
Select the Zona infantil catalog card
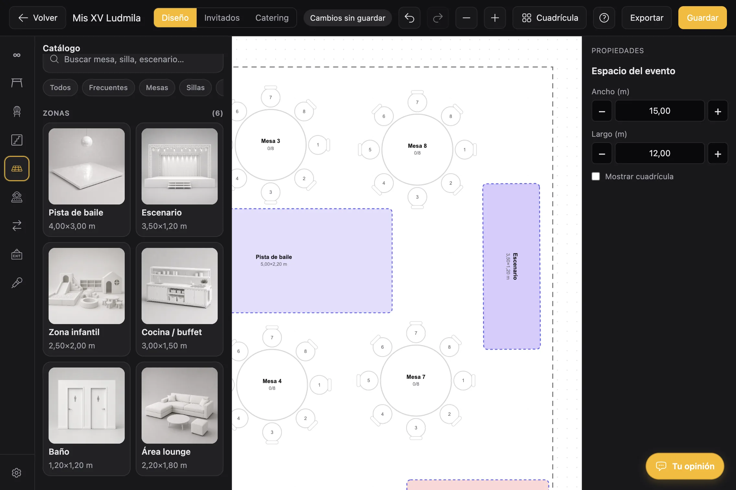[86, 299]
